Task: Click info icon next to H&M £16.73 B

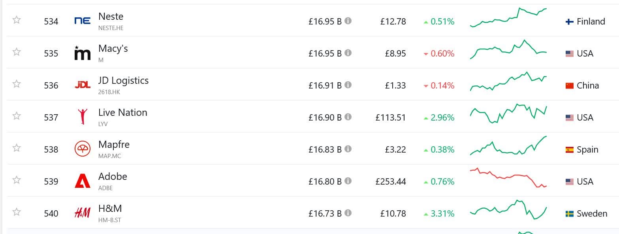Action: [x=348, y=213]
